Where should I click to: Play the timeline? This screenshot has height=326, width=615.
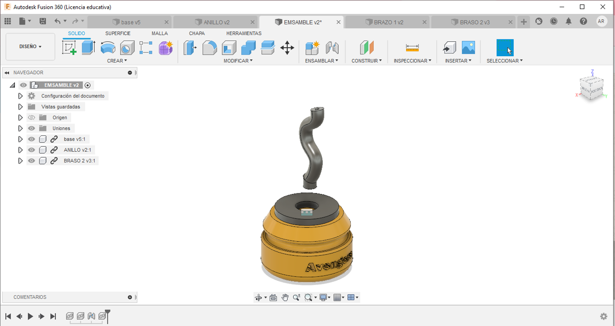coord(30,316)
